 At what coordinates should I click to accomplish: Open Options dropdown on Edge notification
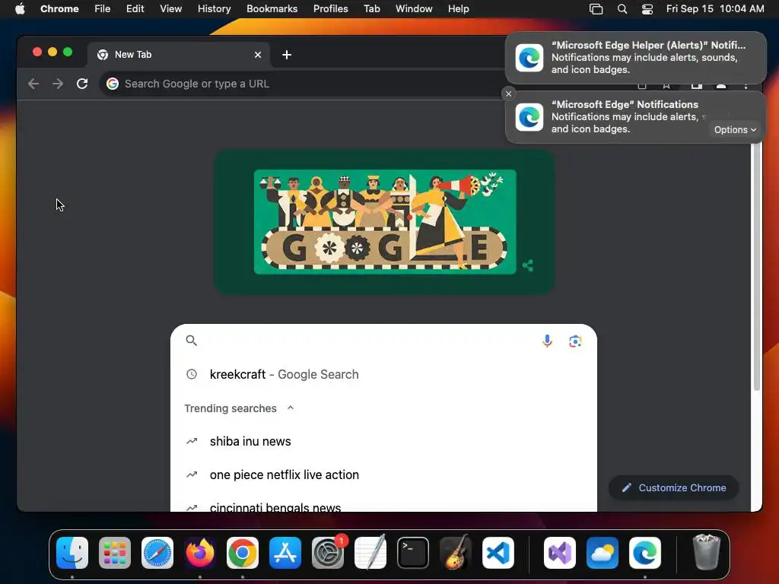[735, 129]
